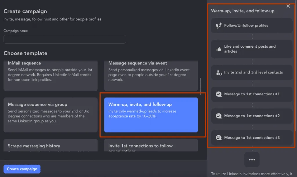Select Warm-up, invite, and follow-up template

click(x=151, y=115)
